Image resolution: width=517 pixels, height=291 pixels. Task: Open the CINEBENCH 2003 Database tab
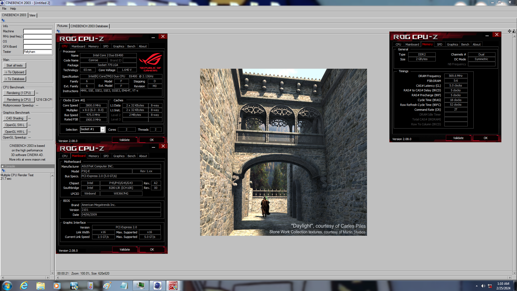89,26
